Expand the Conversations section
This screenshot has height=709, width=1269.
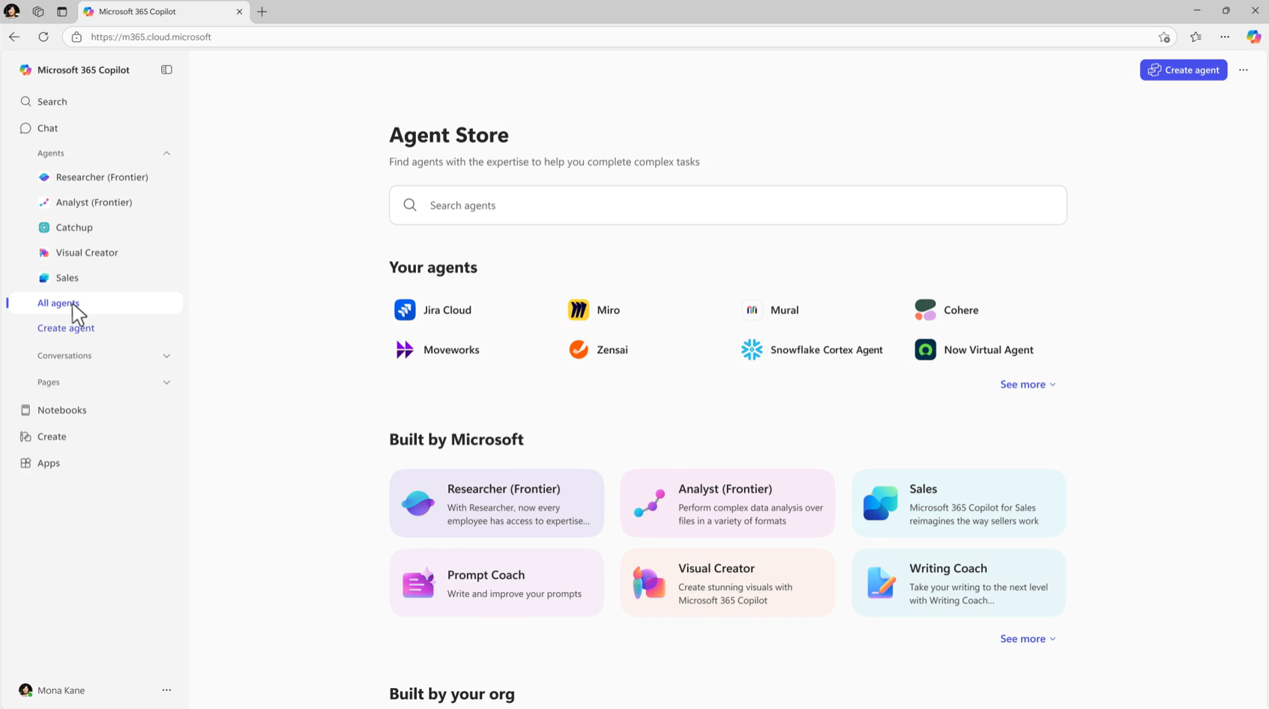pyautogui.click(x=166, y=355)
